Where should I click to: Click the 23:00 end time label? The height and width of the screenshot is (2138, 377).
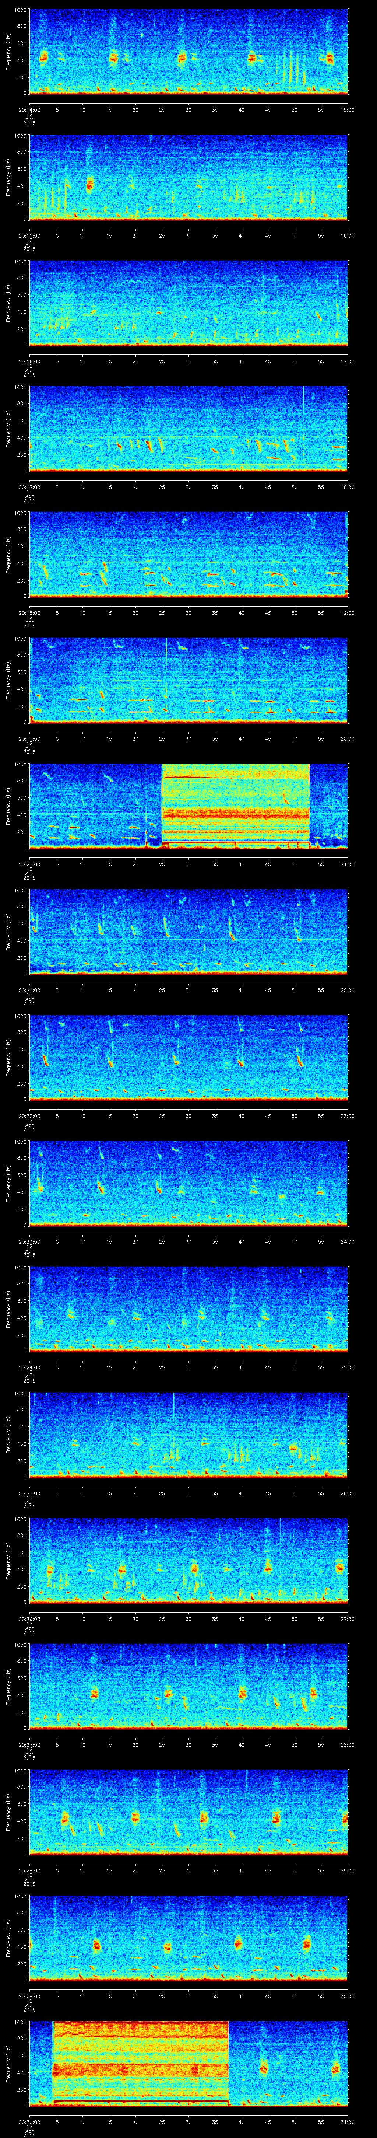pos(348,1115)
